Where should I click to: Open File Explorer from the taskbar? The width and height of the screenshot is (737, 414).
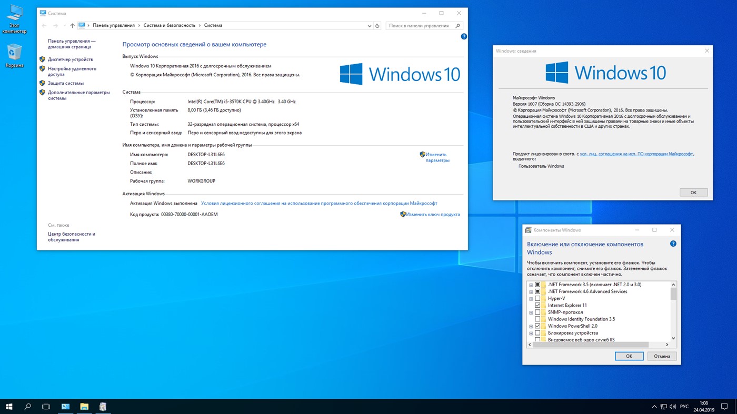click(84, 406)
